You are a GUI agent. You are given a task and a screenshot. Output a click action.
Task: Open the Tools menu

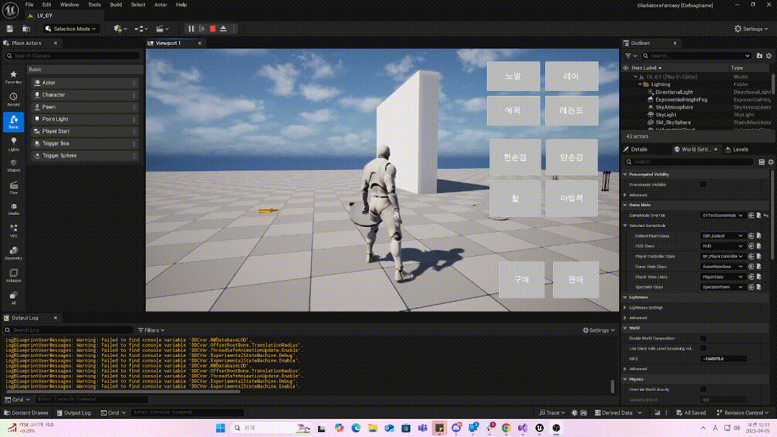(x=95, y=5)
